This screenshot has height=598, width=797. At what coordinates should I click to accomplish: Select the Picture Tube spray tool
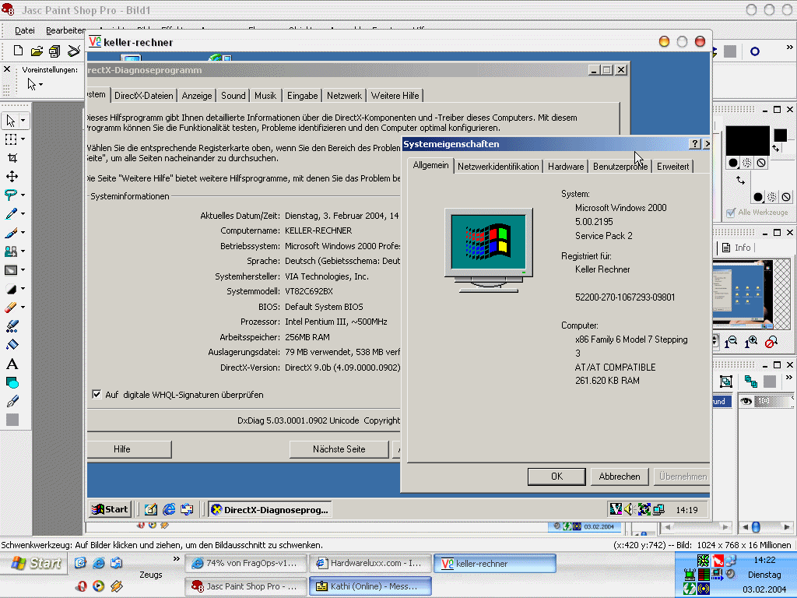click(x=12, y=326)
